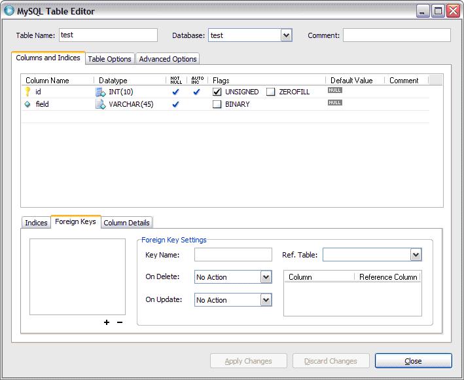Toggle AUTO INC checkmark for id column
The height and width of the screenshot is (380, 464).
196,92
